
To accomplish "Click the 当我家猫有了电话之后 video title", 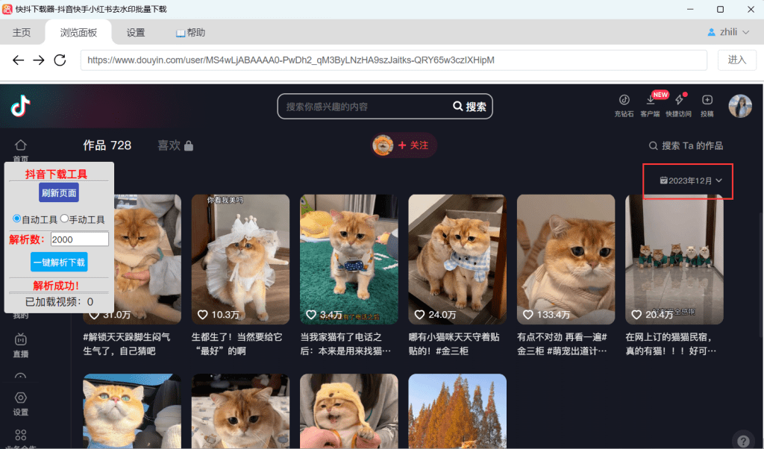I will [345, 344].
